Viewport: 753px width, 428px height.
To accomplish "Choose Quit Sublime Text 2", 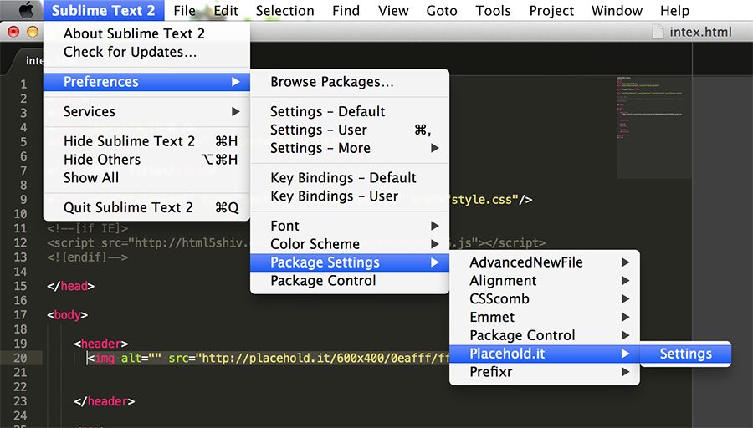I will tap(146, 207).
